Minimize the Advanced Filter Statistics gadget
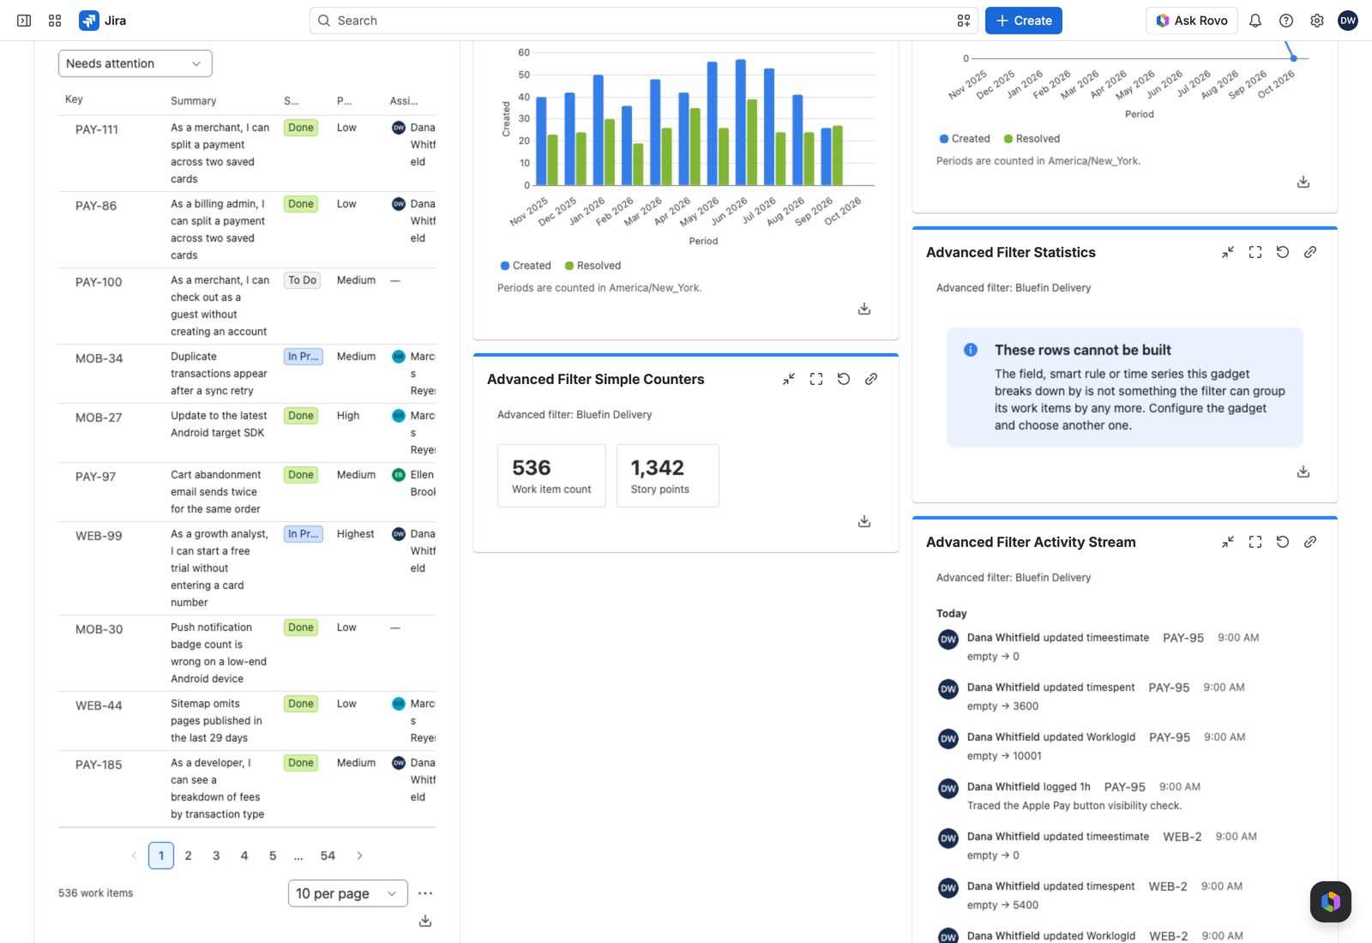1372x943 pixels. coord(1228,252)
